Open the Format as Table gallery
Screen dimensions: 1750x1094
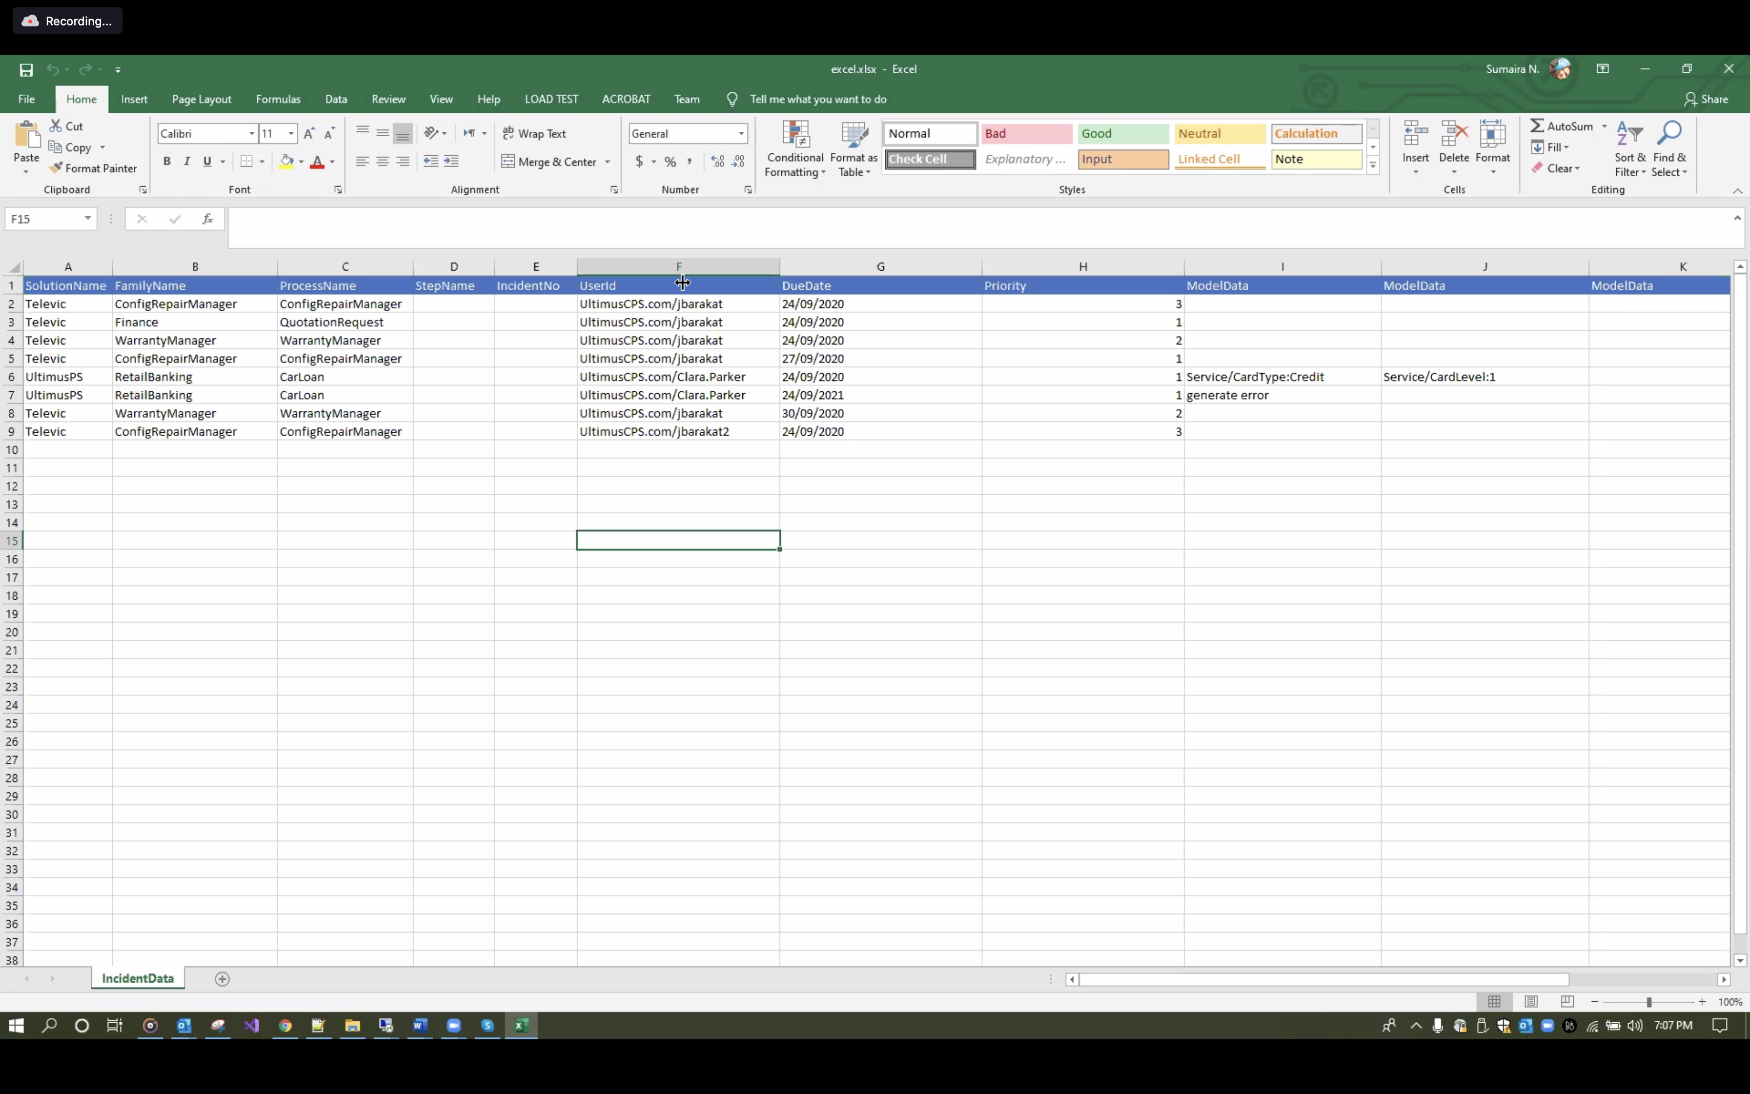854,149
